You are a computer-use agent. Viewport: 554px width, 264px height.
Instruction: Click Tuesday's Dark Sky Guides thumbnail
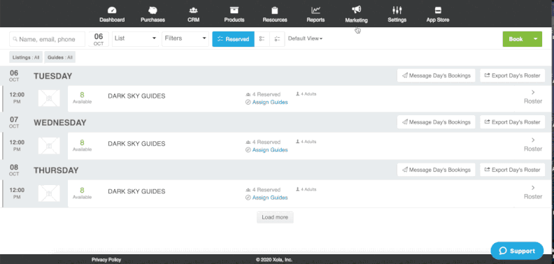49,98
